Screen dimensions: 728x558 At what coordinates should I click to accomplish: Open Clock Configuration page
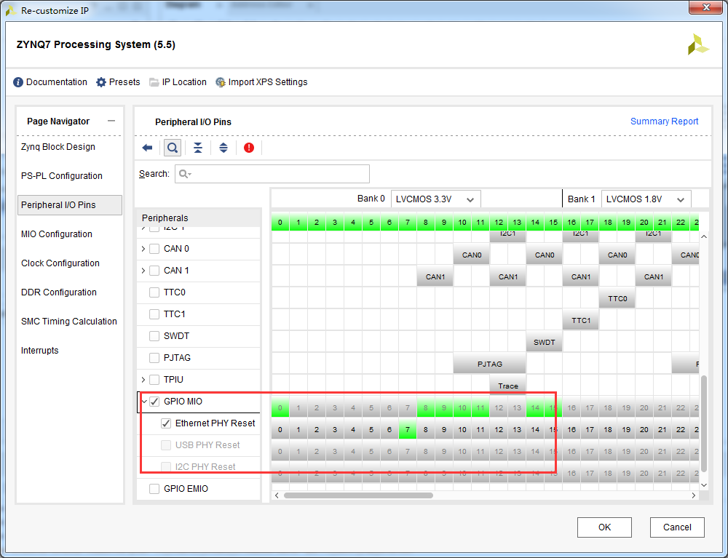[60, 263]
